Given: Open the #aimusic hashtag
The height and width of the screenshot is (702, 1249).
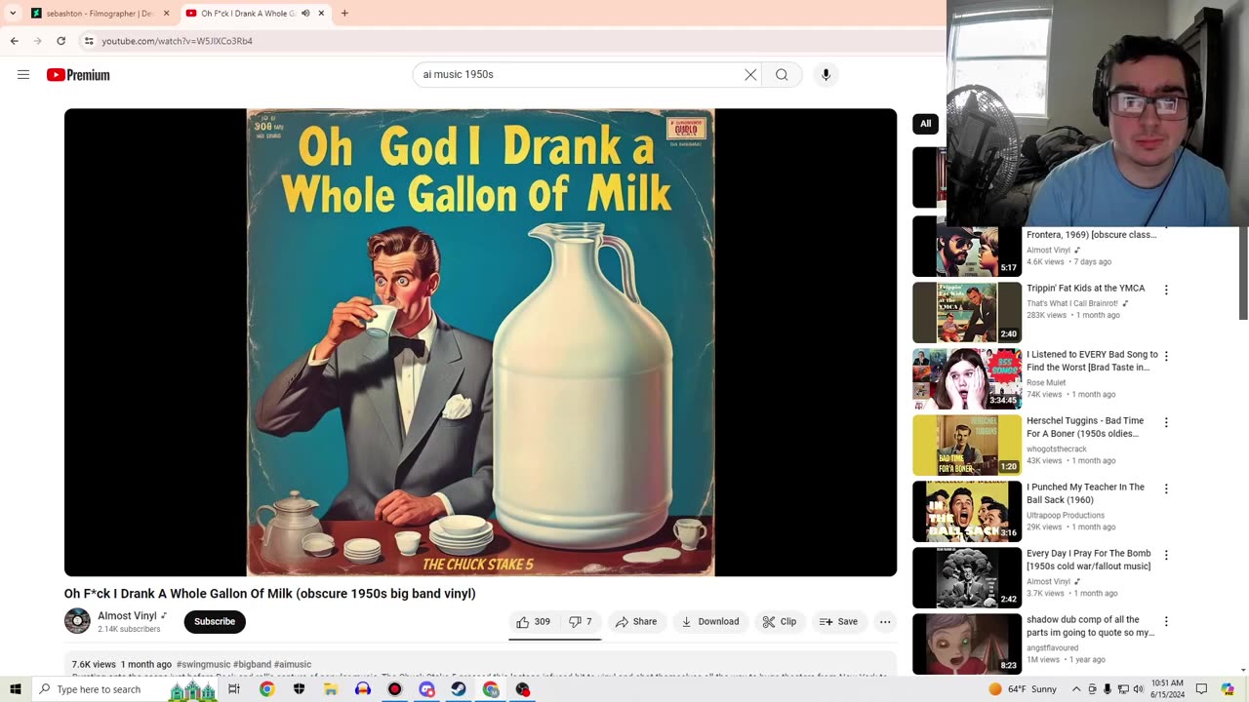Looking at the screenshot, I should (293, 665).
